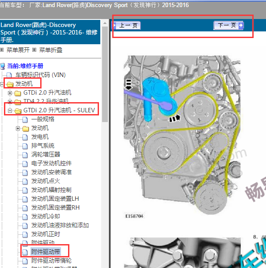The height and width of the screenshot is (268, 266).
Task: Click page icon beside 车辆标识代码 (VIN)
Action: (x=9, y=75)
